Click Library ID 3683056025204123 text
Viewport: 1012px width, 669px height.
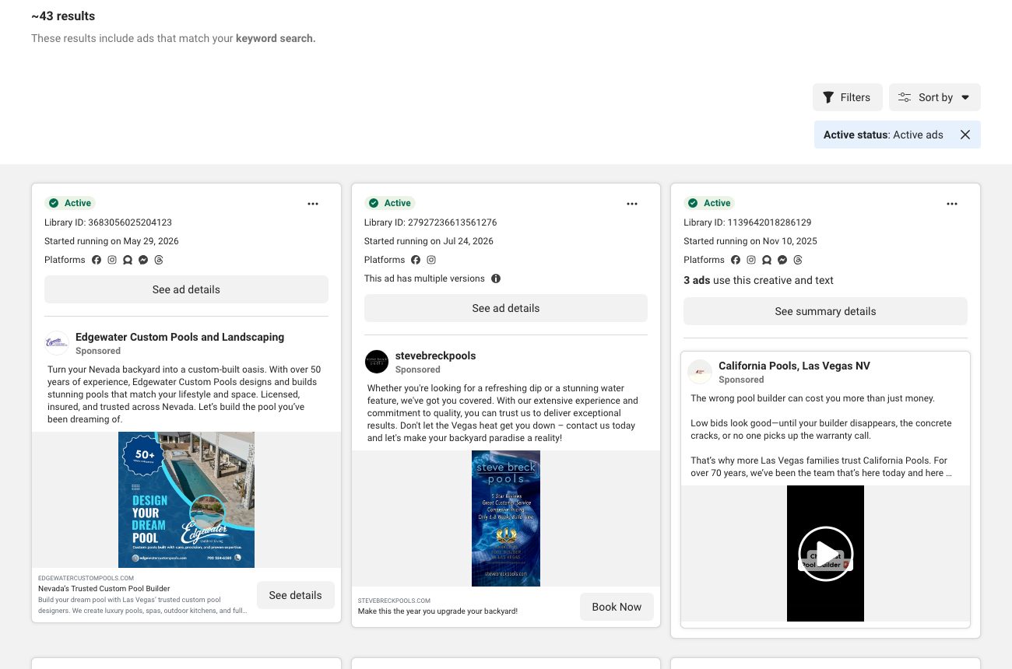click(x=108, y=222)
